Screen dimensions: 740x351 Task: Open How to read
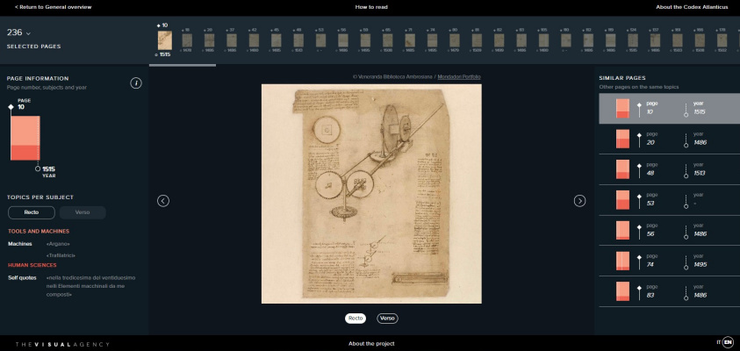coord(371,7)
